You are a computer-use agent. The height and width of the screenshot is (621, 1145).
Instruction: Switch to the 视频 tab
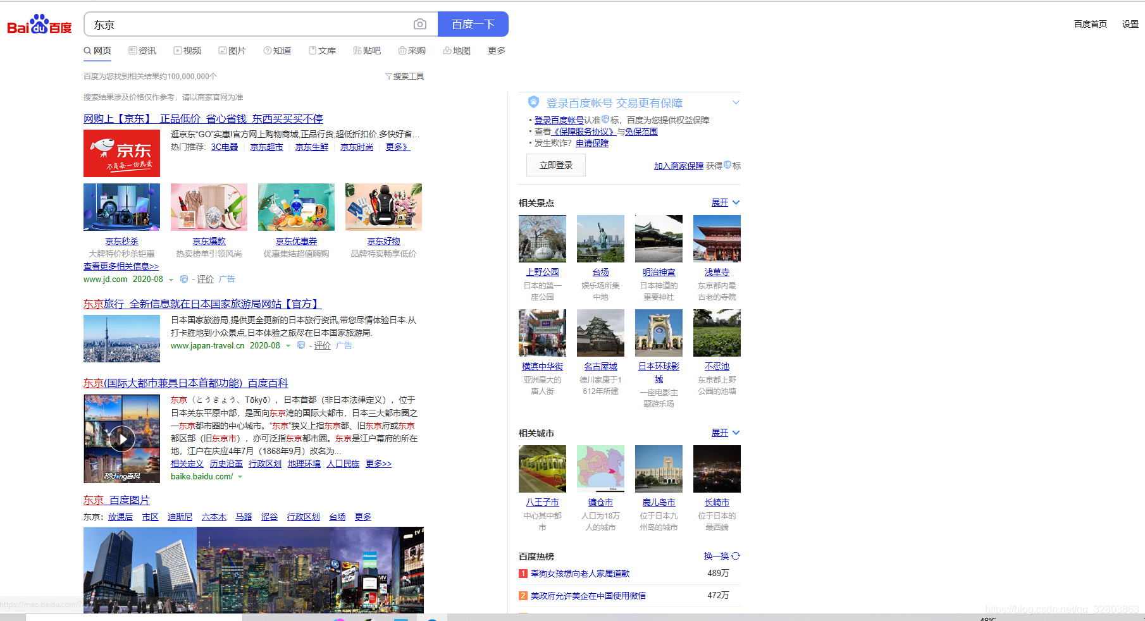[x=188, y=51]
